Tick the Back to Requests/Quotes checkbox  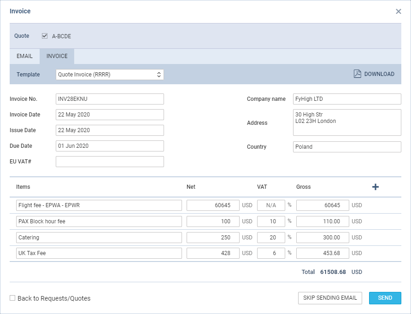point(12,298)
